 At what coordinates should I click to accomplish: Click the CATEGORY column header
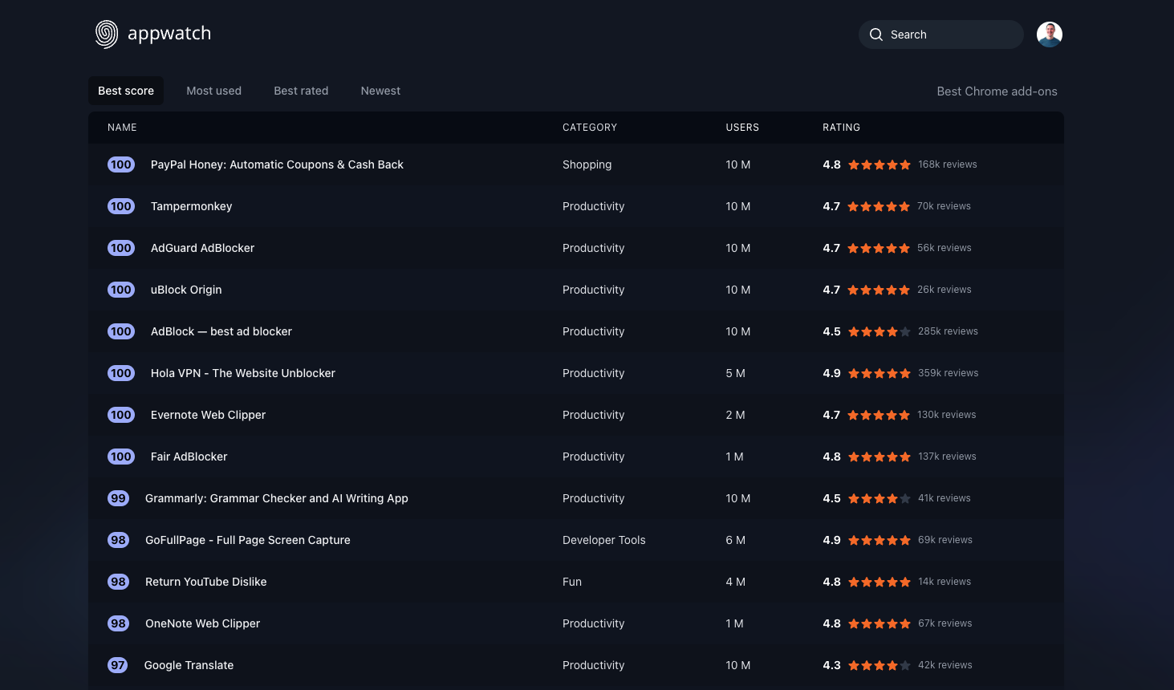click(x=590, y=128)
